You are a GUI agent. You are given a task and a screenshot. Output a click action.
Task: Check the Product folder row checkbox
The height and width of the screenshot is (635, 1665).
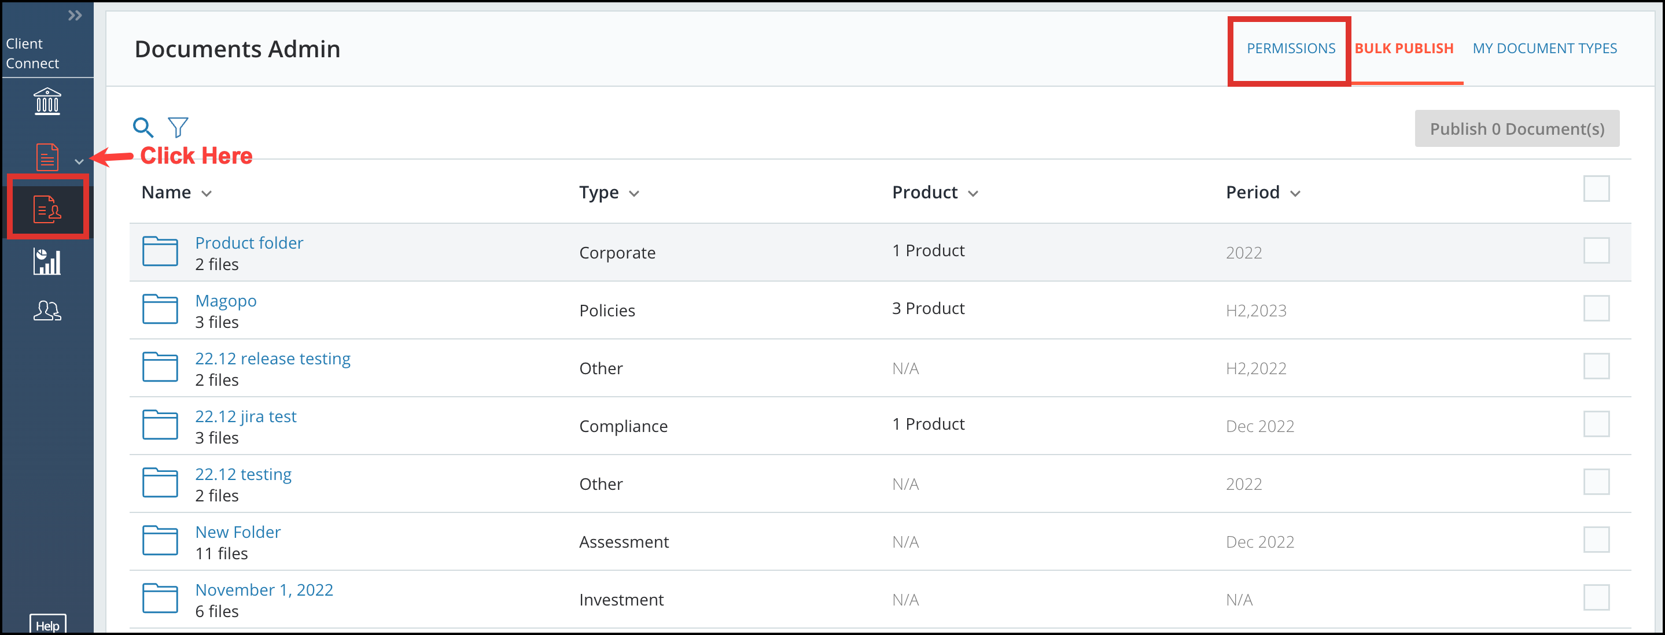[1596, 250]
